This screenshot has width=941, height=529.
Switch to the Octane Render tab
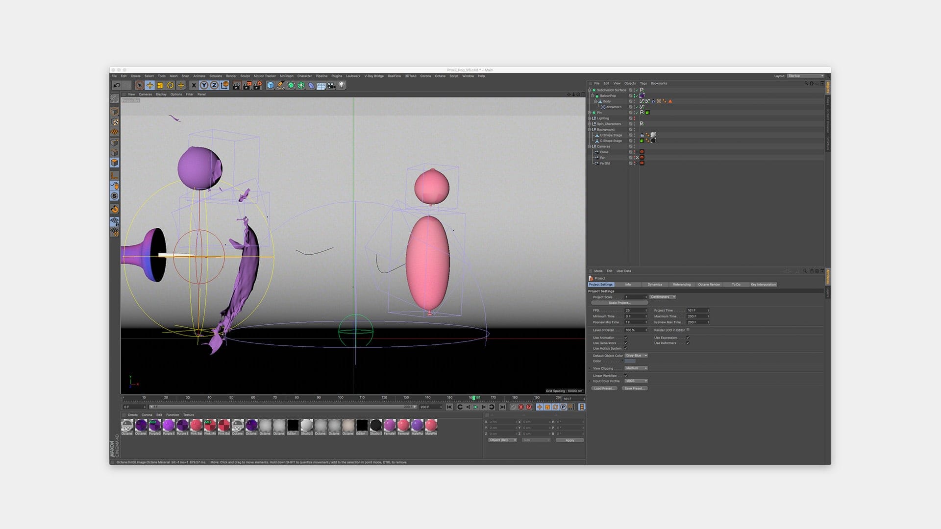pyautogui.click(x=709, y=285)
